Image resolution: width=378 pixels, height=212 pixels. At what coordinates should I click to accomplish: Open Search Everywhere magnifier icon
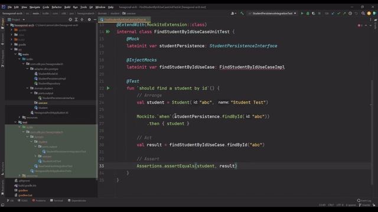(363, 14)
